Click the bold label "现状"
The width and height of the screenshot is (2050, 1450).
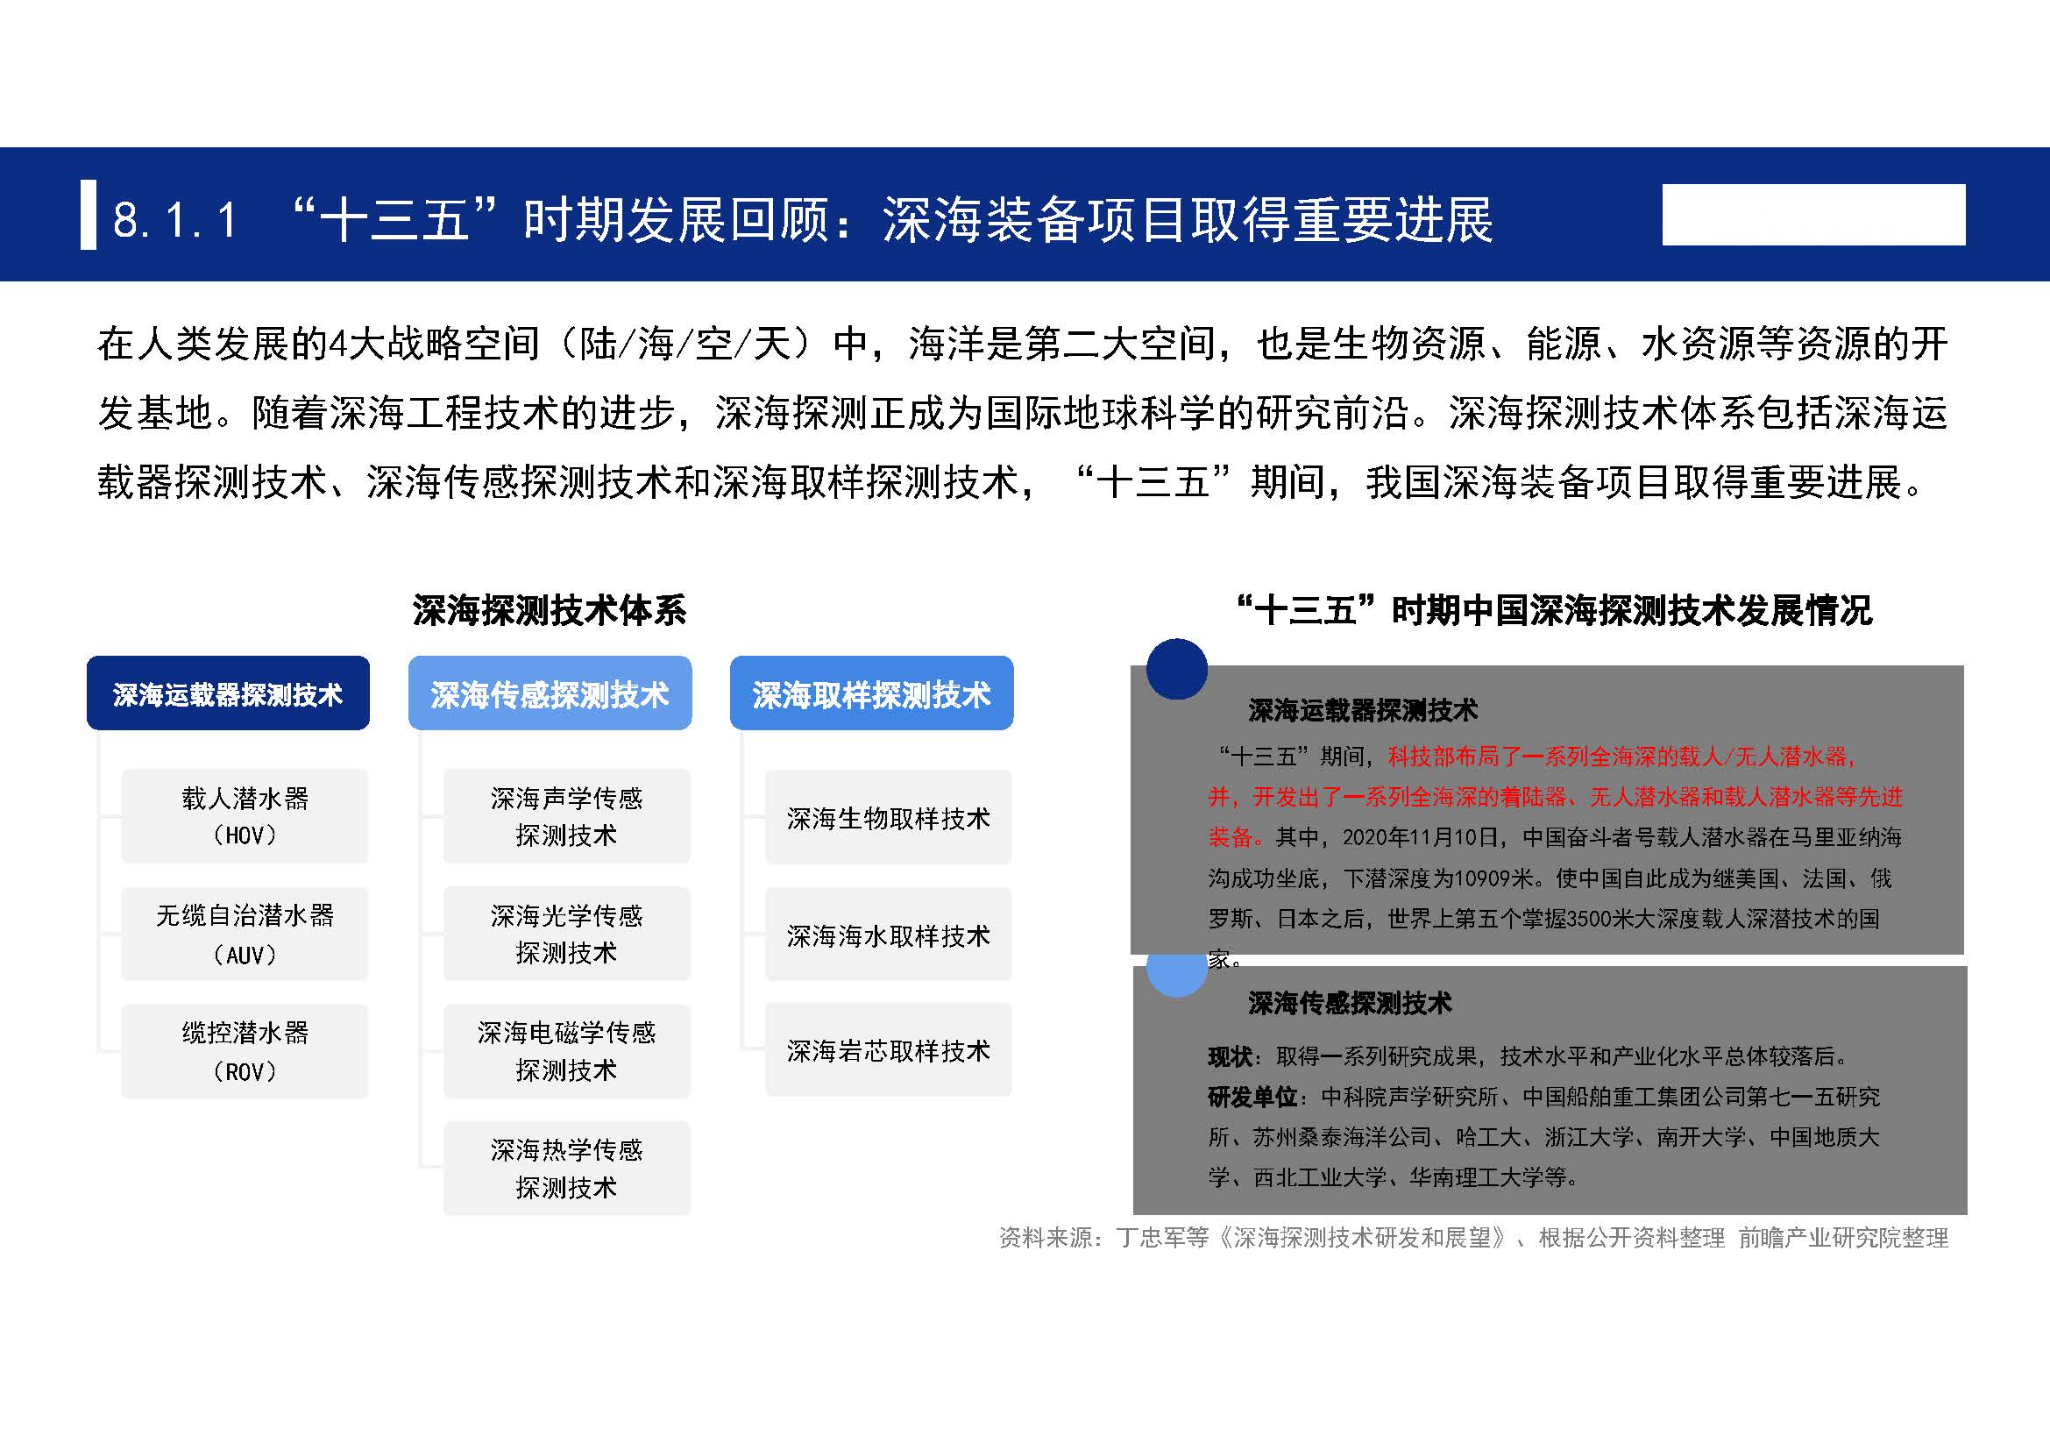tap(1231, 1056)
